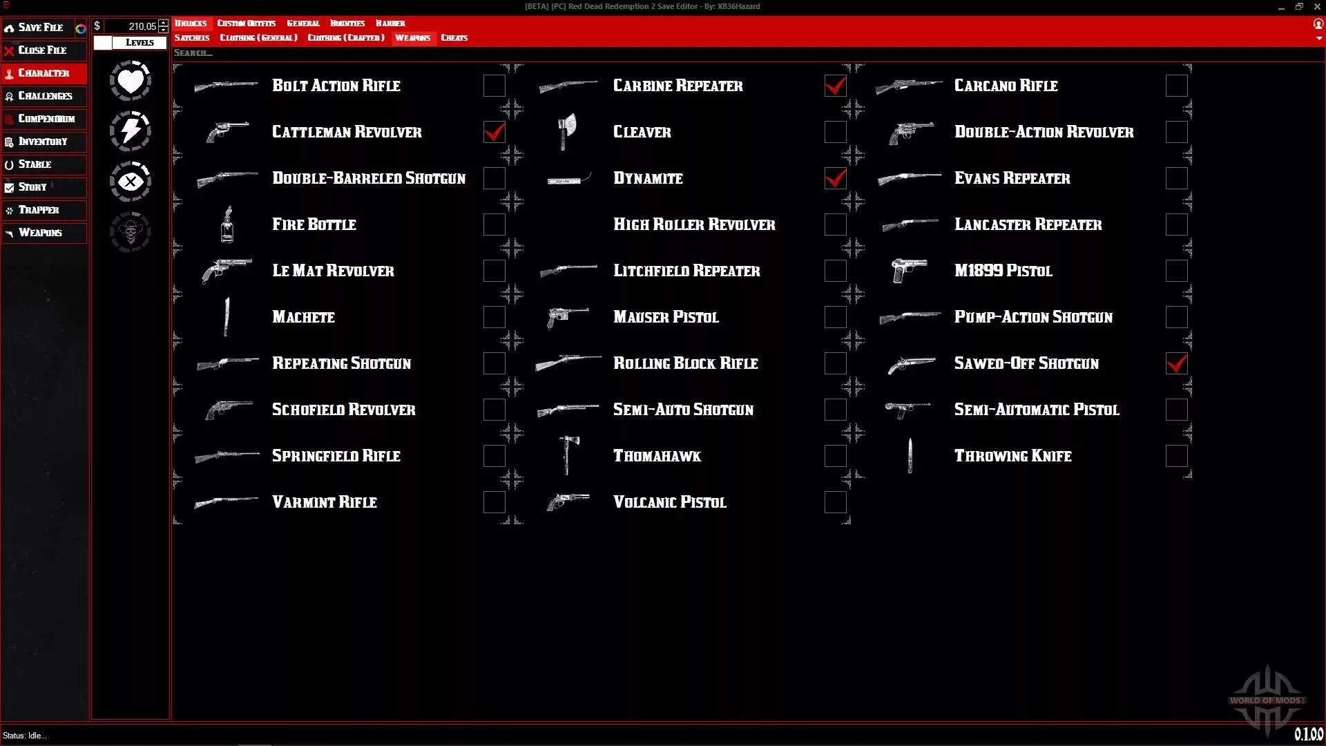Screen dimensions: 1326x746
Task: Select the stamina lightning bolt core icon
Action: 131,131
